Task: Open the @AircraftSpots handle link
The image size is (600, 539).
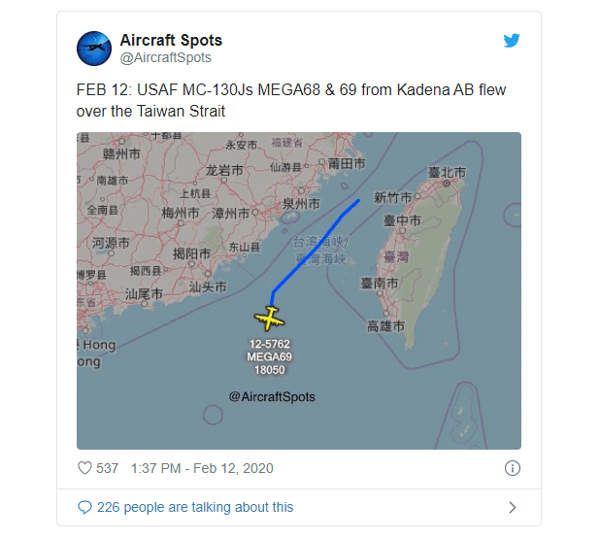Action: tap(165, 58)
